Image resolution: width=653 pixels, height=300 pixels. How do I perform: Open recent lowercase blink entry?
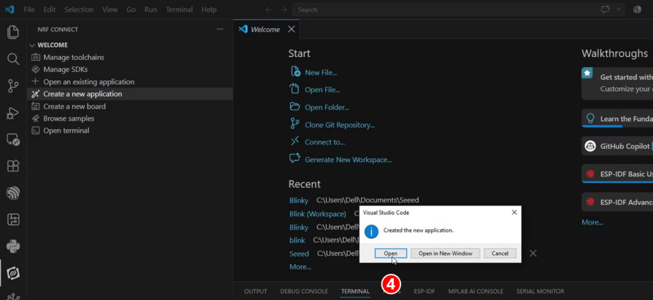point(297,241)
